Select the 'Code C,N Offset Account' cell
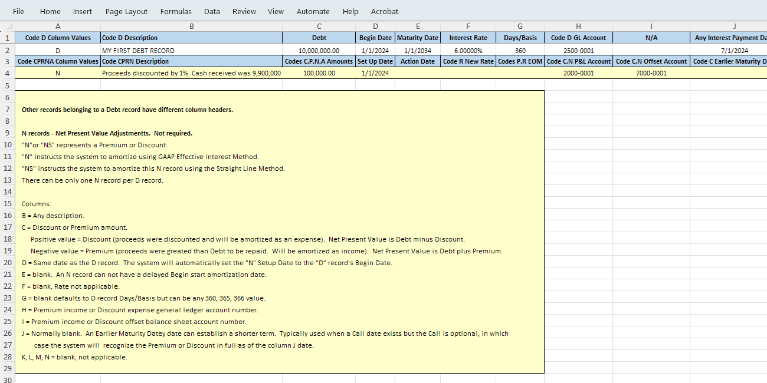 (x=651, y=61)
